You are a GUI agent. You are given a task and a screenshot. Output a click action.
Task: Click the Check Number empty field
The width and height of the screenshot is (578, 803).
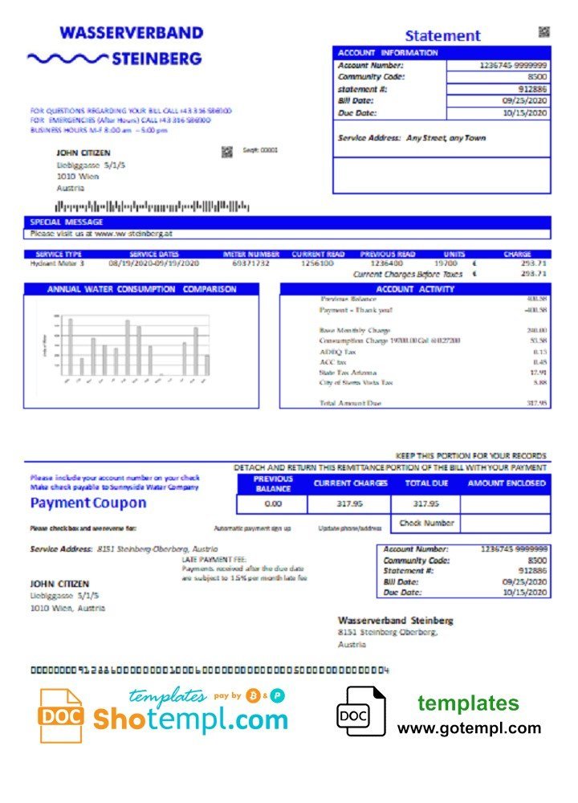click(x=505, y=524)
